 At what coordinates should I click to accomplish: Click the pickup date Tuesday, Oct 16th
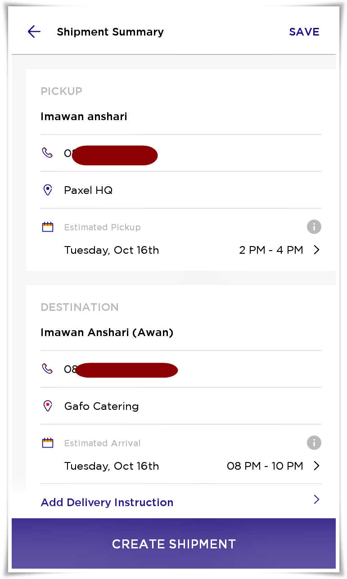pyautogui.click(x=112, y=250)
